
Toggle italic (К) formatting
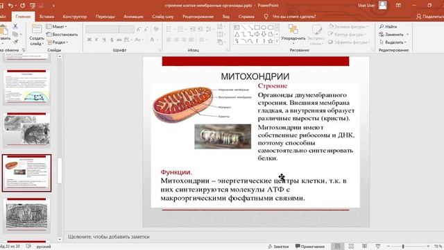click(x=96, y=40)
